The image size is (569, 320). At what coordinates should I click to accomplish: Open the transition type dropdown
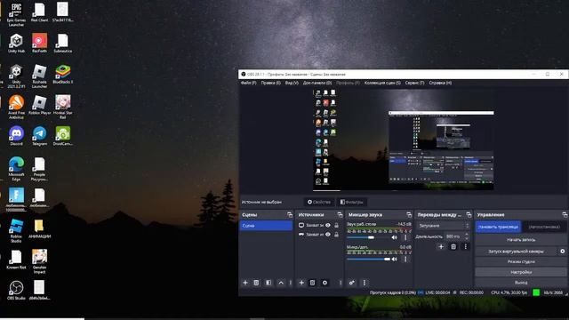tap(444, 226)
